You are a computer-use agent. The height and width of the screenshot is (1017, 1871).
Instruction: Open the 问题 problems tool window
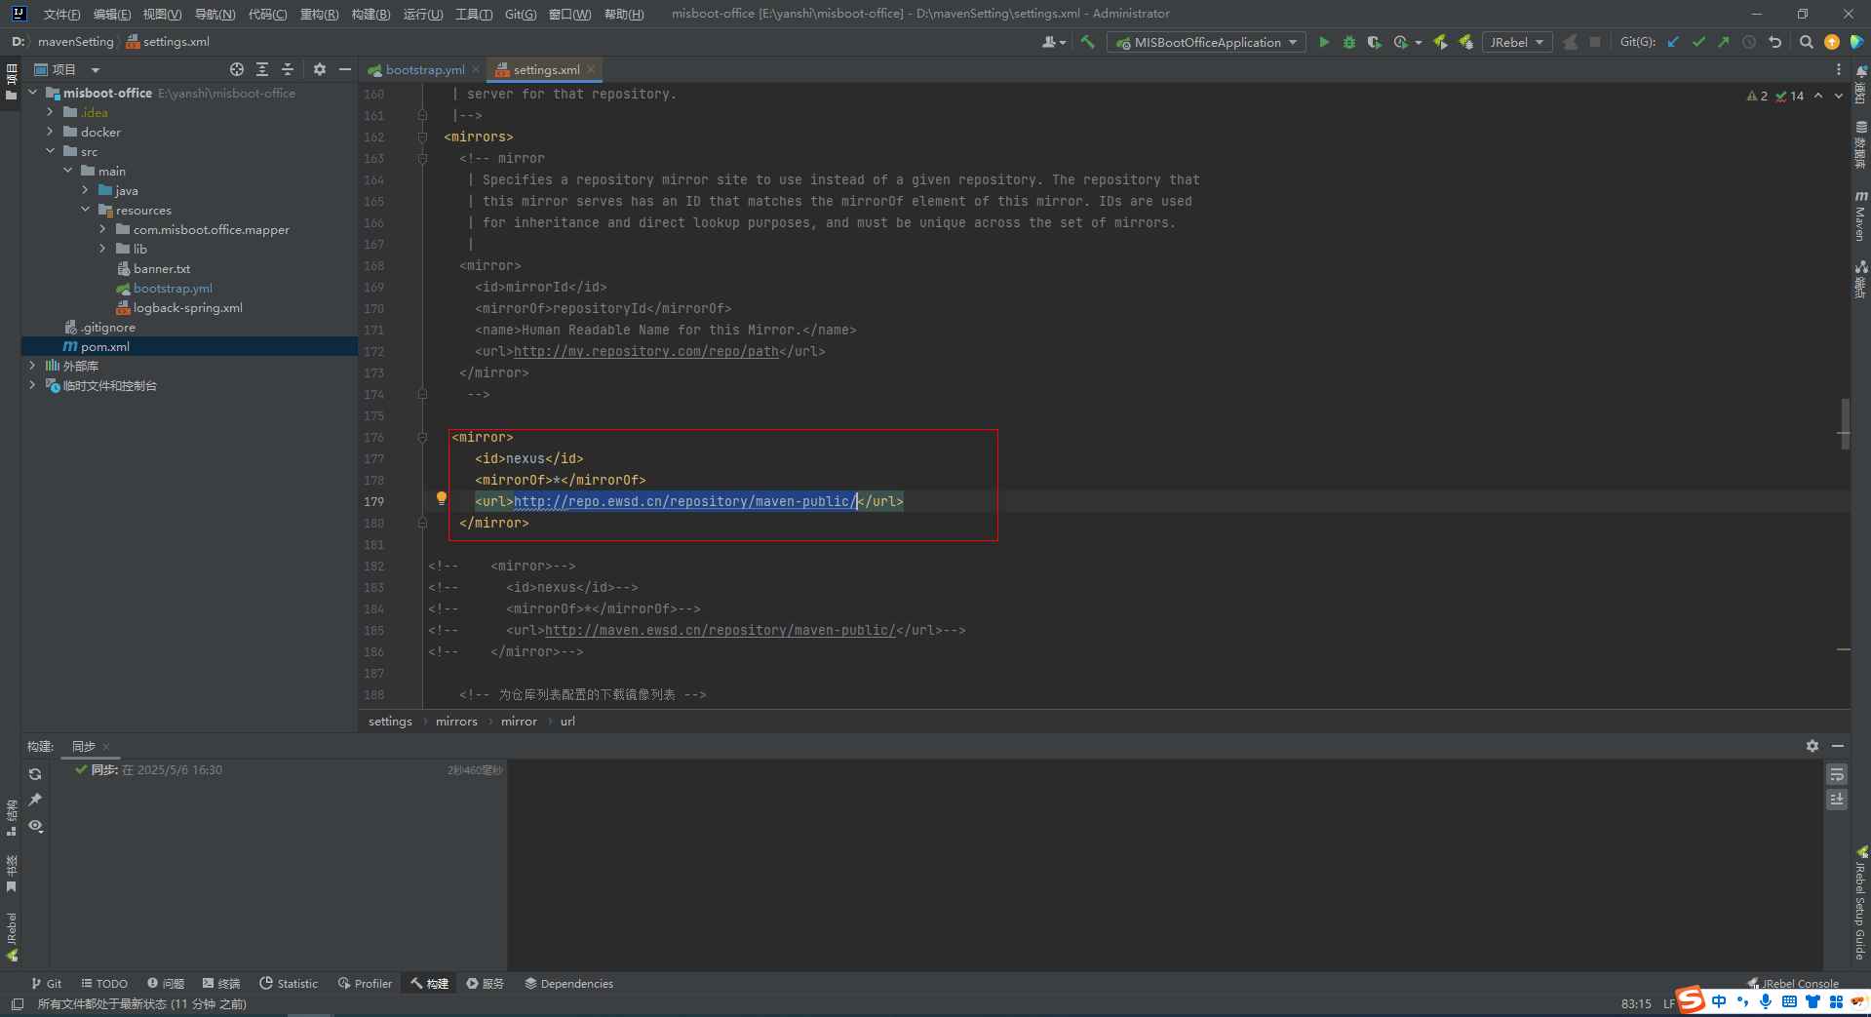pyautogui.click(x=166, y=984)
